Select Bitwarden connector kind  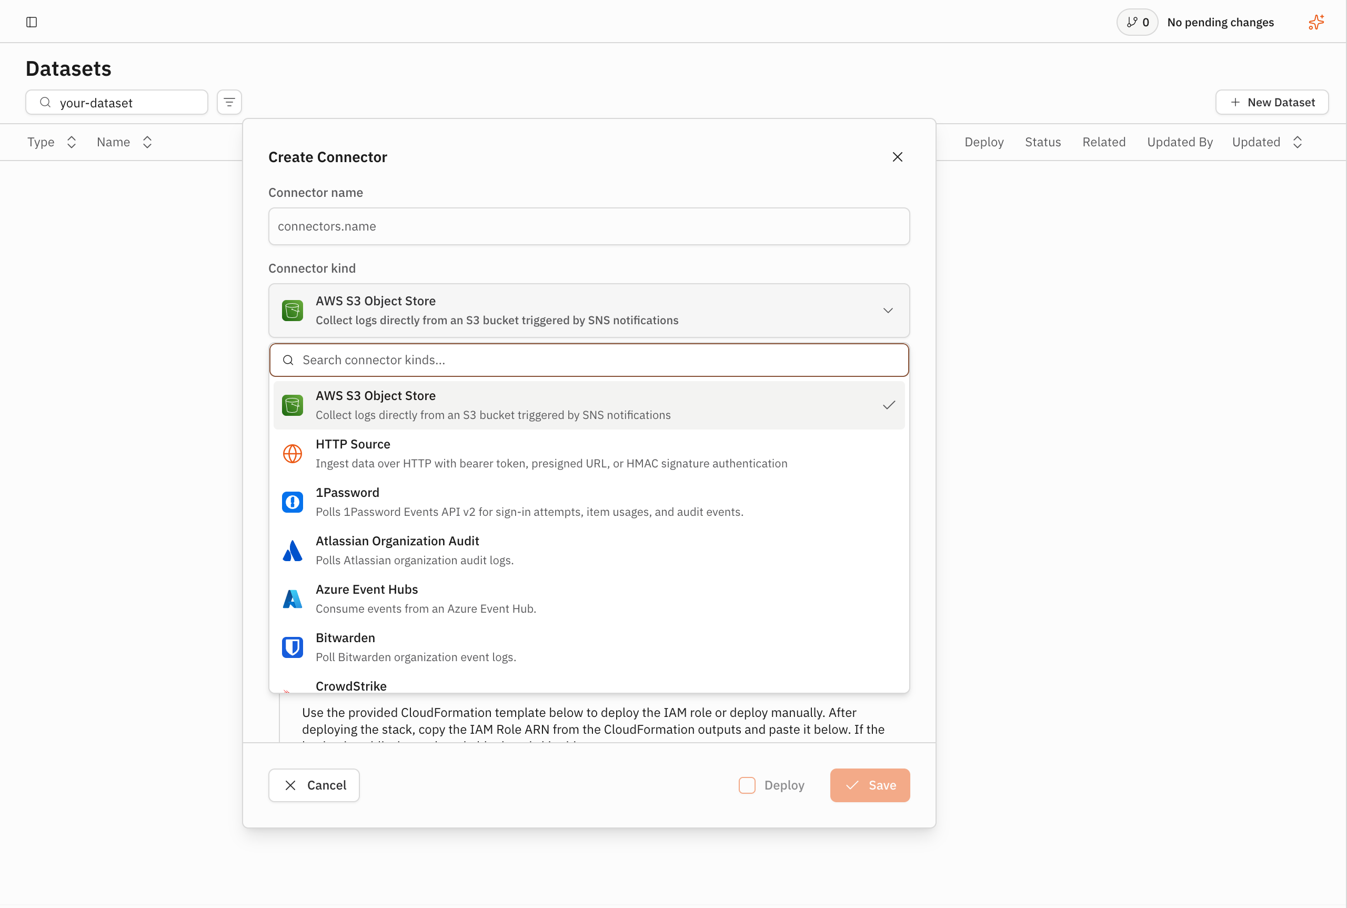pos(589,647)
